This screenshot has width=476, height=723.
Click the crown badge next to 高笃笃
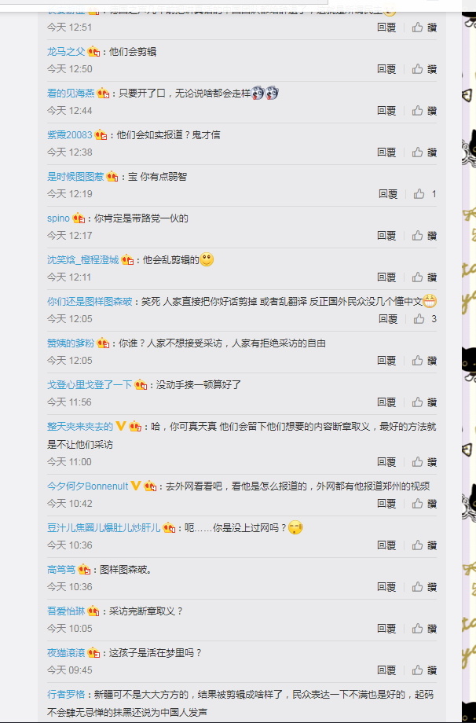84,570
